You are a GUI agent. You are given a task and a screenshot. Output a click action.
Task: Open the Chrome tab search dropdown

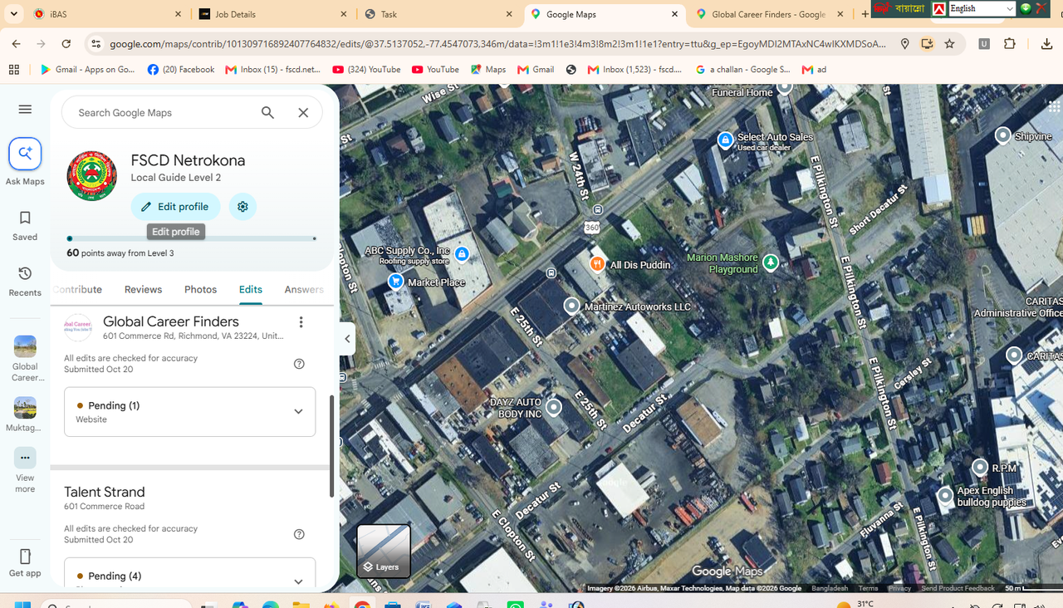click(13, 14)
